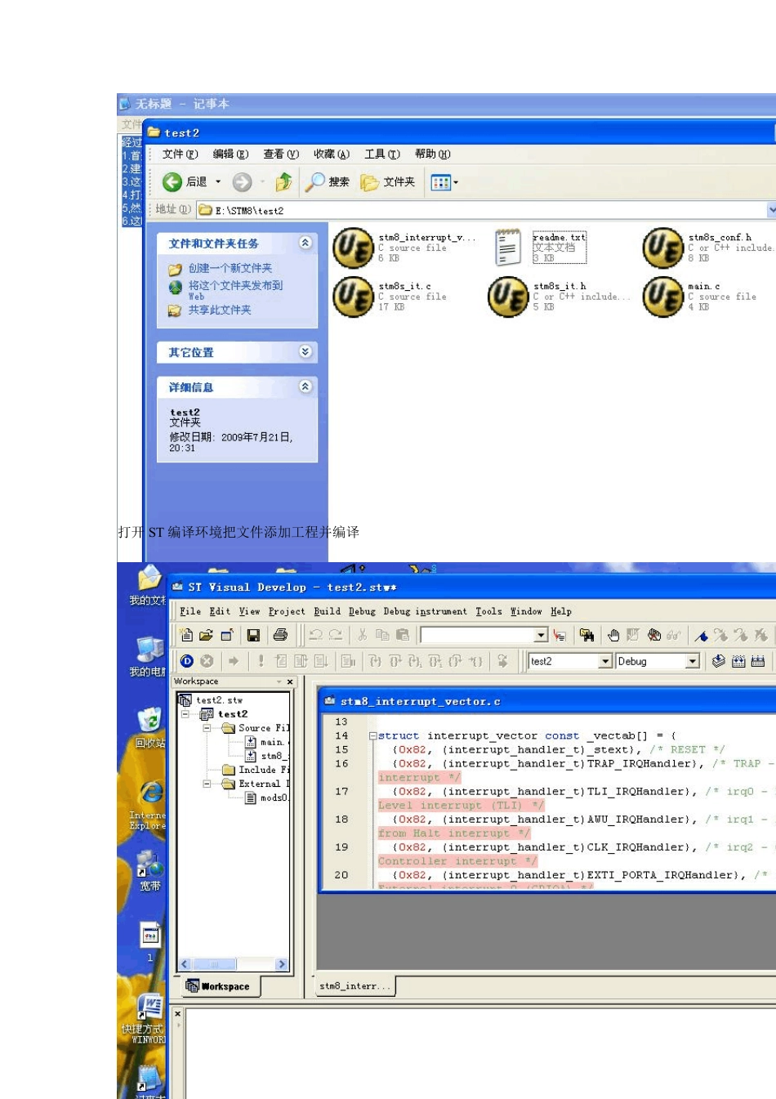Viewport: 776px width, 1099px height.
Task: Click the Search (搜索) button in Explorer
Action: [x=328, y=181]
